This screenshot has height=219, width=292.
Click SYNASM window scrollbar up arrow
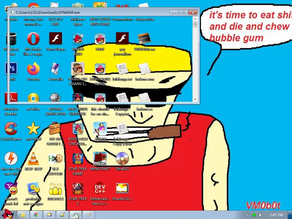coord(195,19)
